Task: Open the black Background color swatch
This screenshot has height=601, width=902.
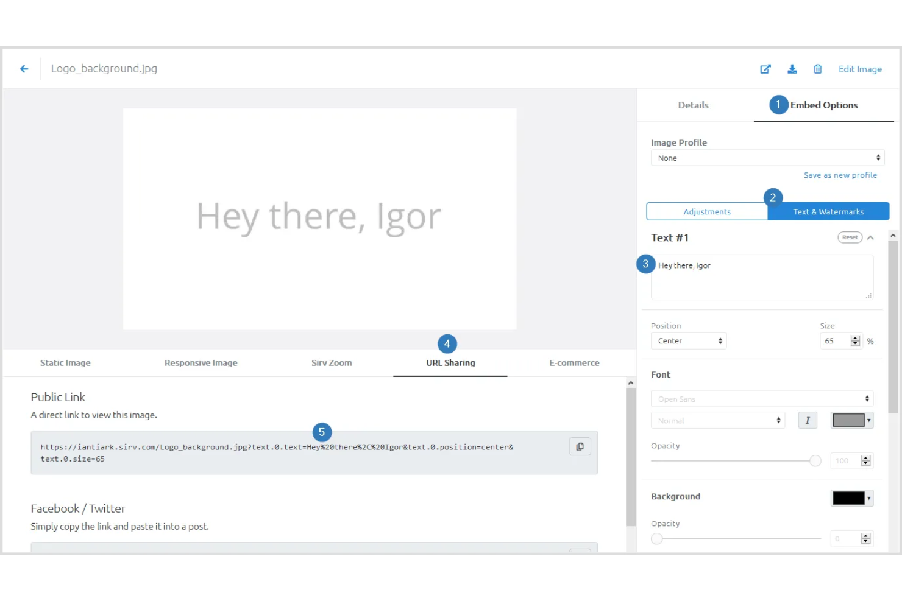Action: click(x=851, y=498)
